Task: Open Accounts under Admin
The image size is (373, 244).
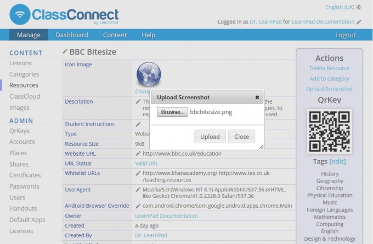Action: point(22,141)
